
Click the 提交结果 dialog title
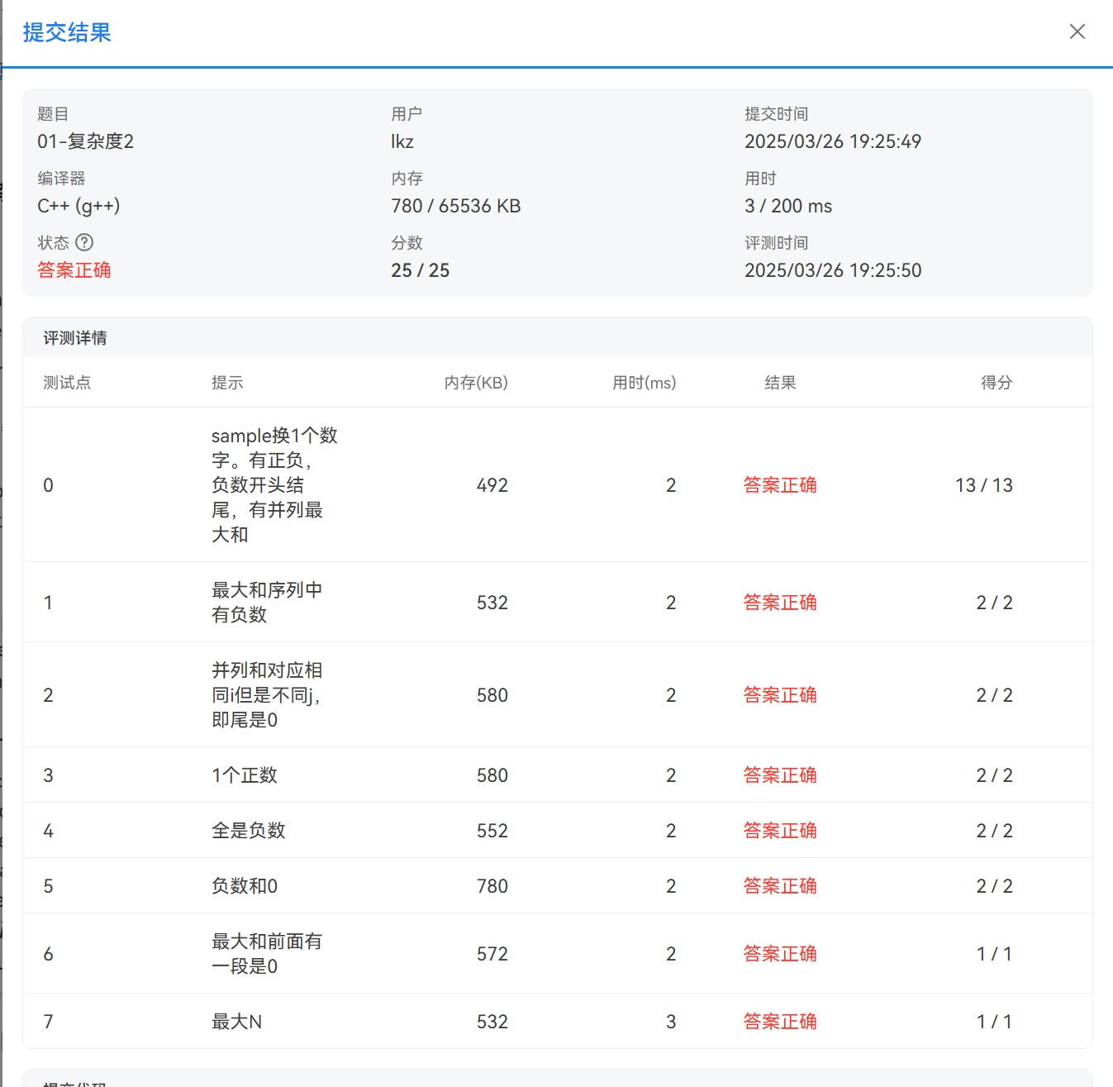tap(67, 32)
